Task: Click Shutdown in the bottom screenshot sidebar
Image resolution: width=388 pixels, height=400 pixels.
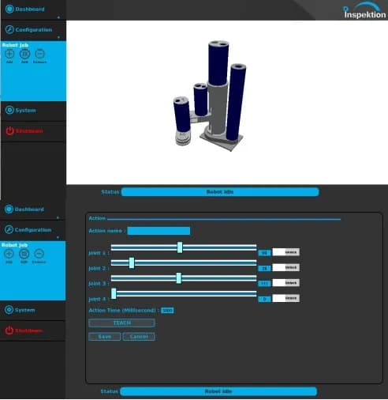Action: (24, 330)
